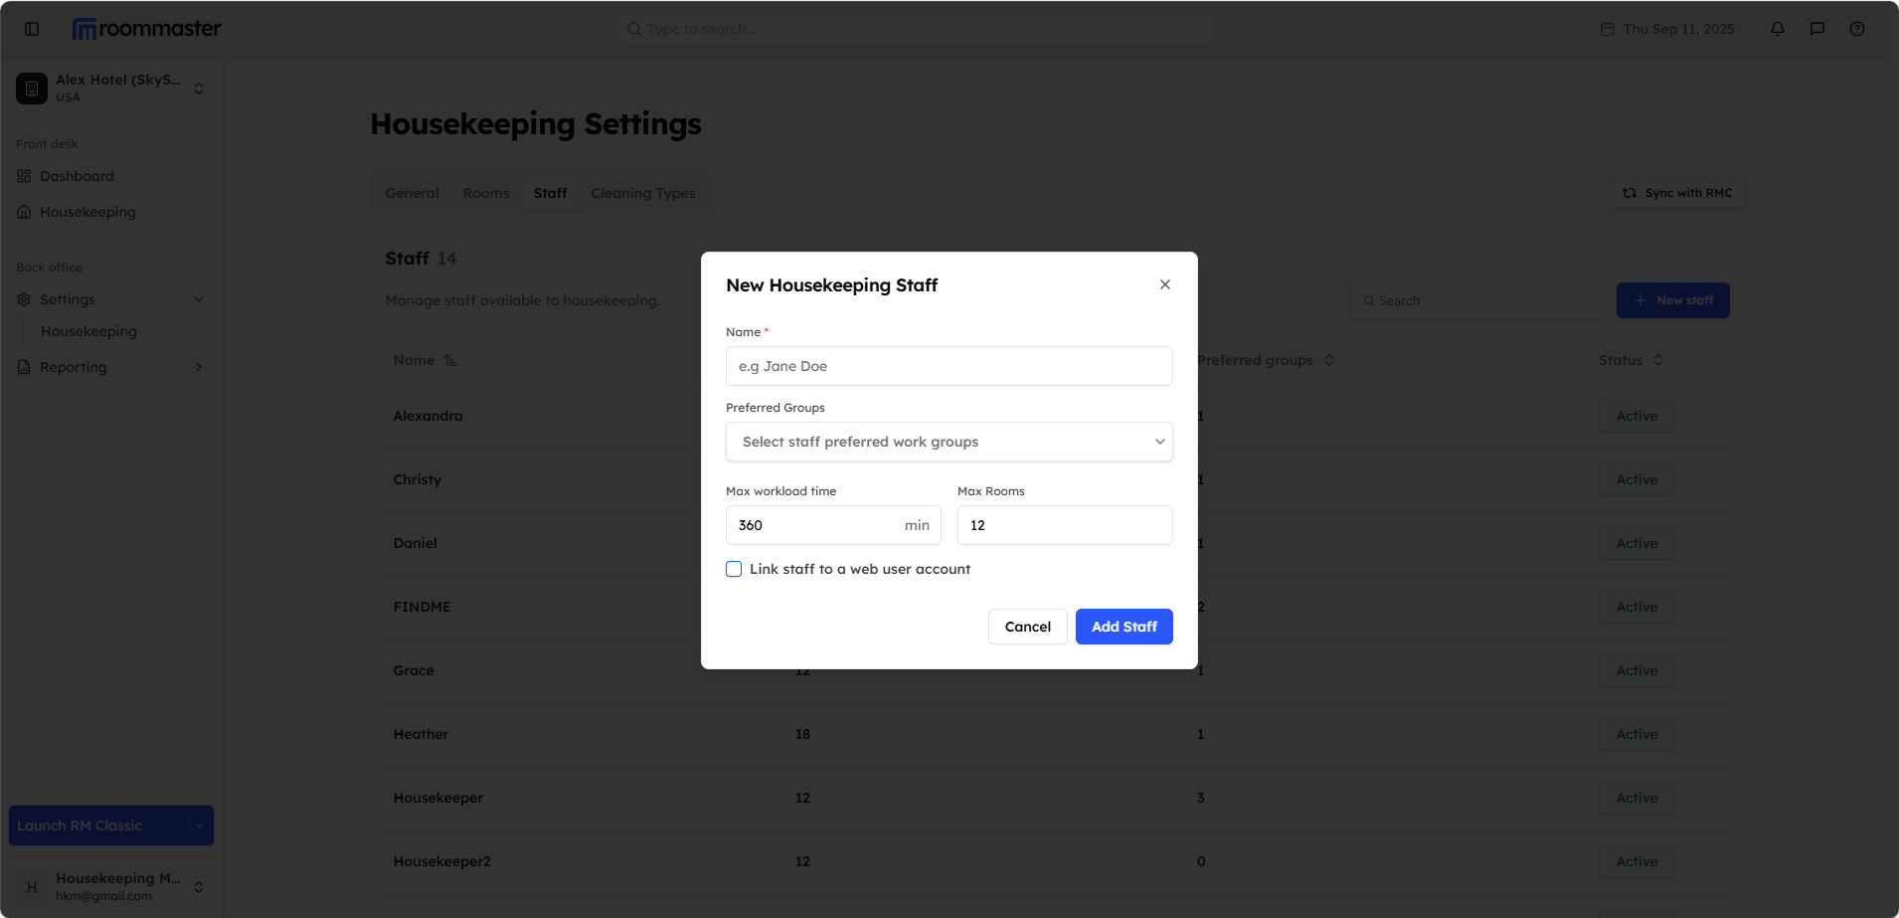
Task: Expand the Reporting sidebar section
Action: (199, 367)
